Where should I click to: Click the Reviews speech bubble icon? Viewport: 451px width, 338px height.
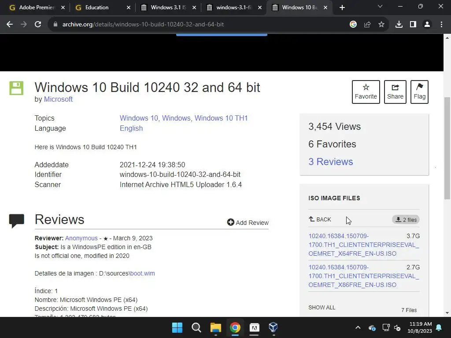pyautogui.click(x=16, y=221)
